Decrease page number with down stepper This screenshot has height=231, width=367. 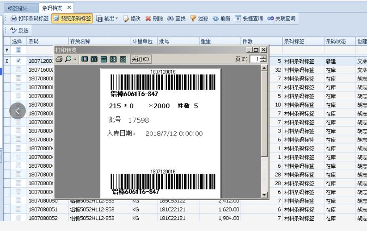tap(263, 61)
